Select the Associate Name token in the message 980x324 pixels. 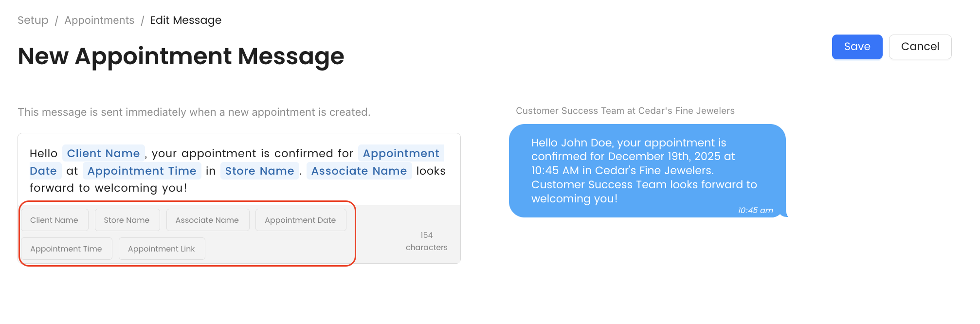pos(359,171)
